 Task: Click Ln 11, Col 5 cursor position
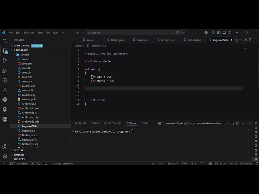pyautogui.click(x=158, y=163)
